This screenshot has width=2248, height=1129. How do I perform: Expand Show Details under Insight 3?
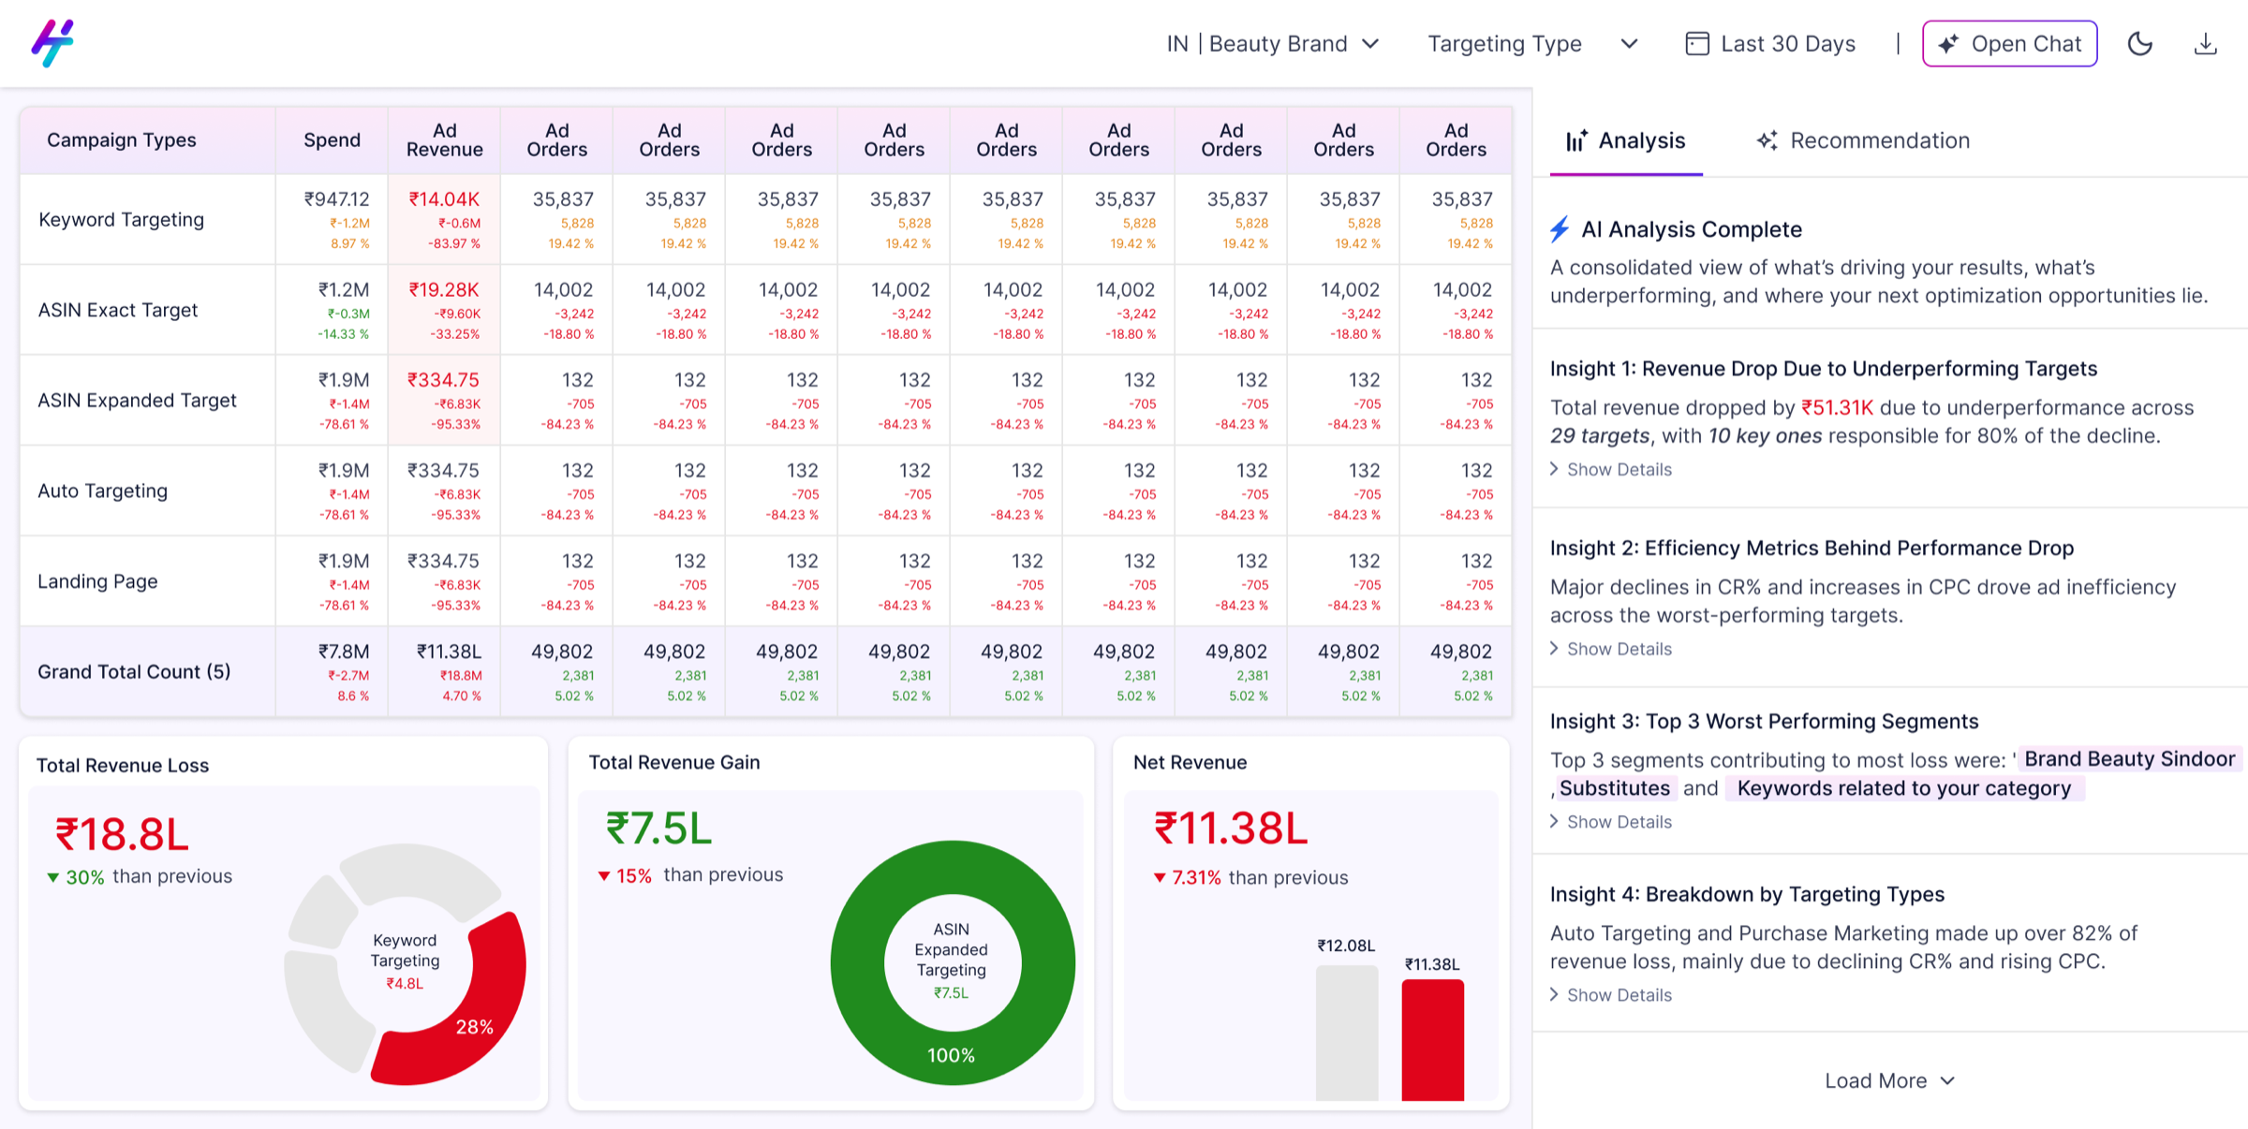(1611, 822)
